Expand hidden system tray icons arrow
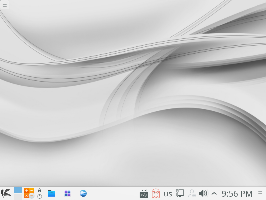The height and width of the screenshot is (200, 266). point(214,193)
